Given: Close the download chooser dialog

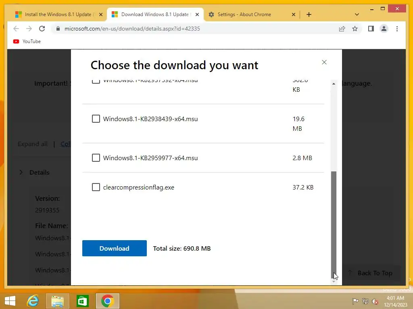Looking at the screenshot, I should (324, 62).
